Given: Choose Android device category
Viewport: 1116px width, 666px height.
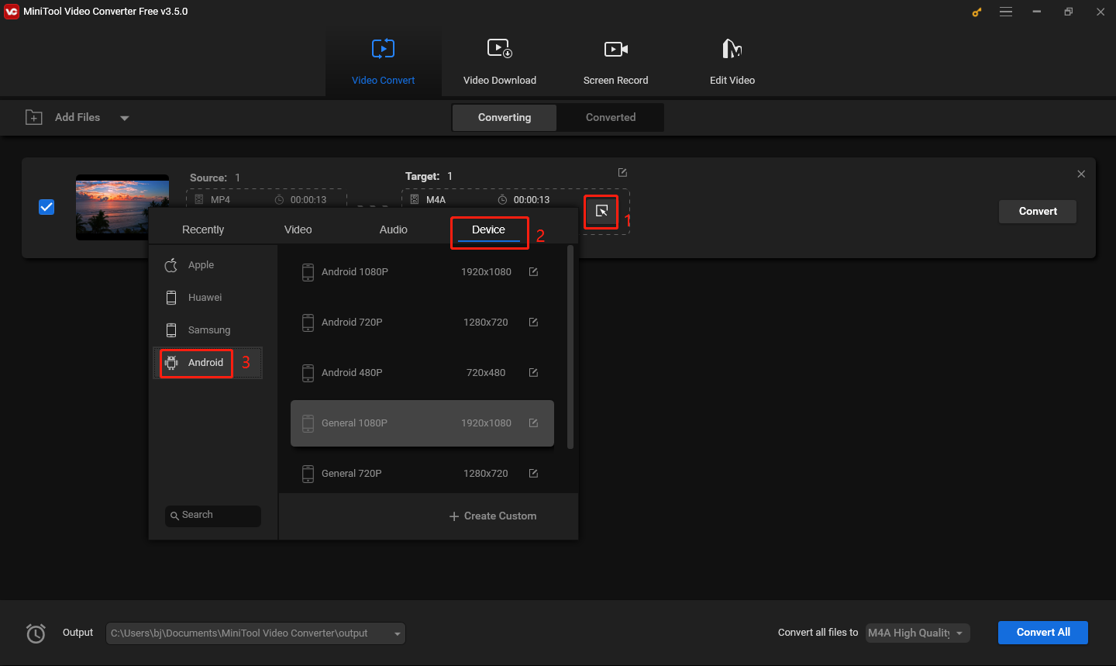Looking at the screenshot, I should click(208, 363).
